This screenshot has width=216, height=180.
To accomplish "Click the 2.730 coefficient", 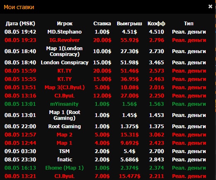I will (x=157, y=51).
